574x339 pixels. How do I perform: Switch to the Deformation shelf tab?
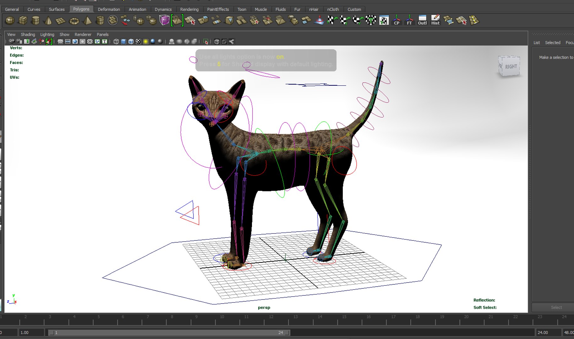click(x=109, y=9)
